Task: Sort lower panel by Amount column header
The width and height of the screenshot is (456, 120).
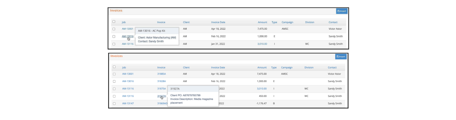Action: [262, 68]
